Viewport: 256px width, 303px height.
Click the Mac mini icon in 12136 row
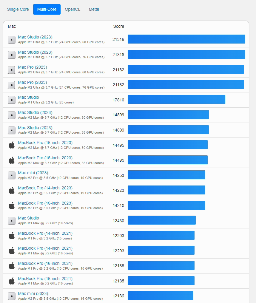click(12, 296)
